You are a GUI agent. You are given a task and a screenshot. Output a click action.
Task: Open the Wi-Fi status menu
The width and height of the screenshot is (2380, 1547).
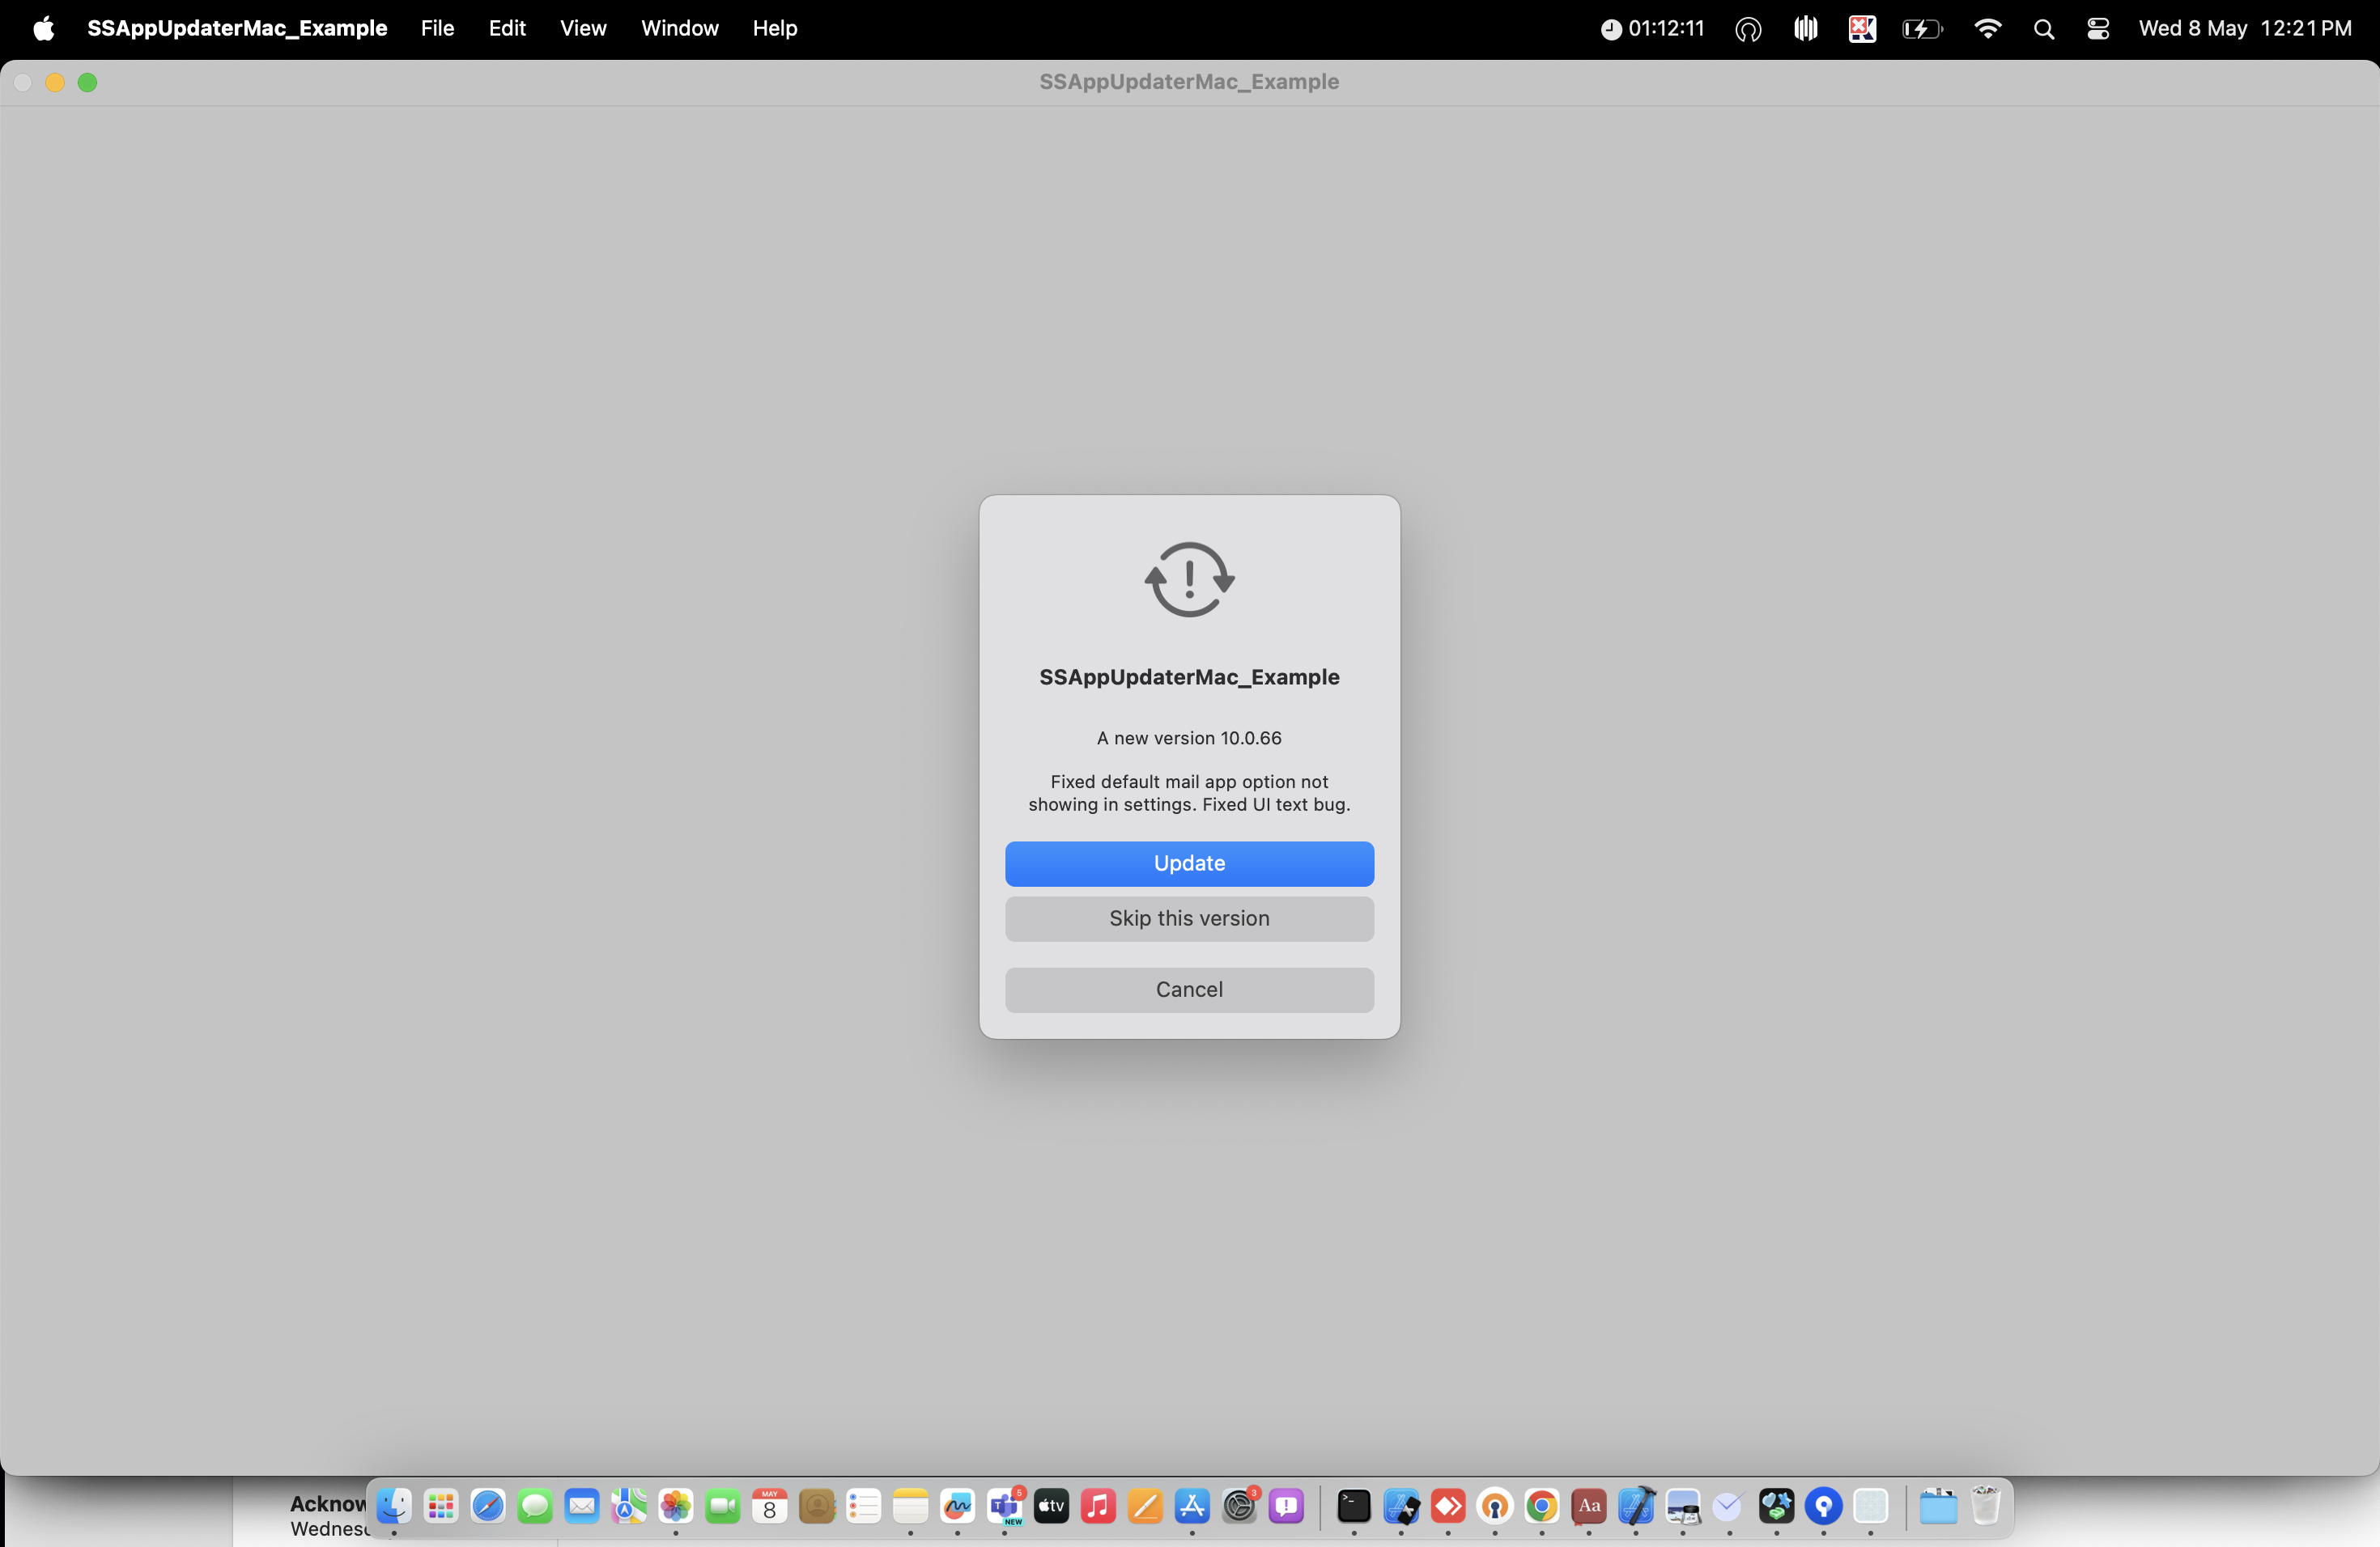(1987, 28)
